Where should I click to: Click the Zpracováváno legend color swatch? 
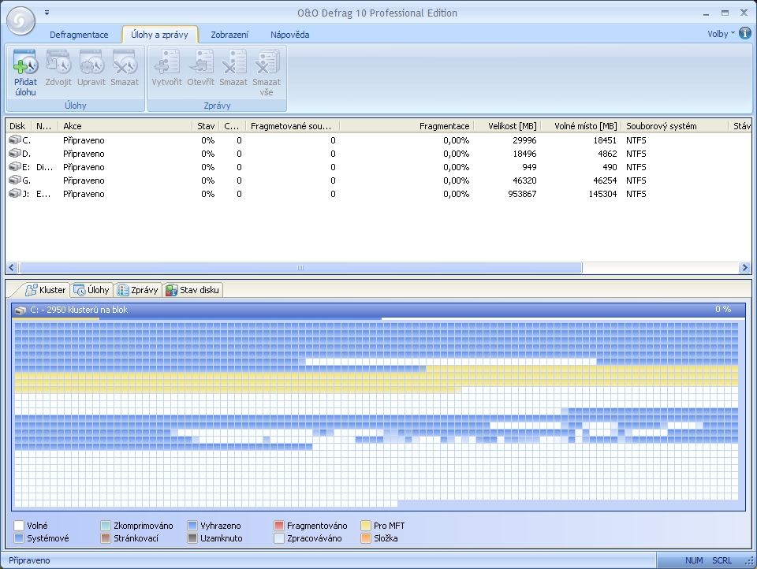[x=278, y=538]
